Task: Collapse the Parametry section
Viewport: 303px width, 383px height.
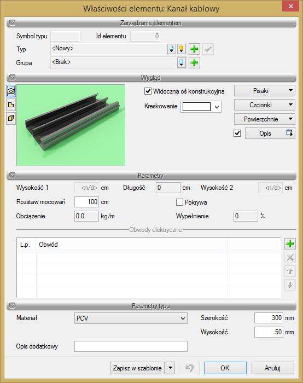Action: [x=12, y=175]
